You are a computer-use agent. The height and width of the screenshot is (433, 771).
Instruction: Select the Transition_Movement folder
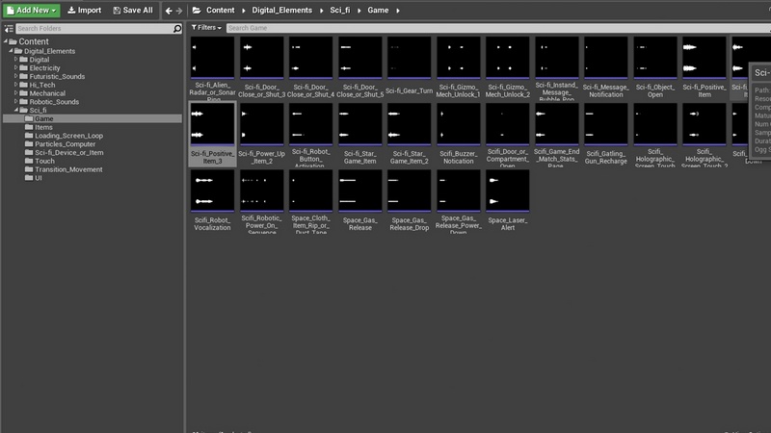click(67, 169)
